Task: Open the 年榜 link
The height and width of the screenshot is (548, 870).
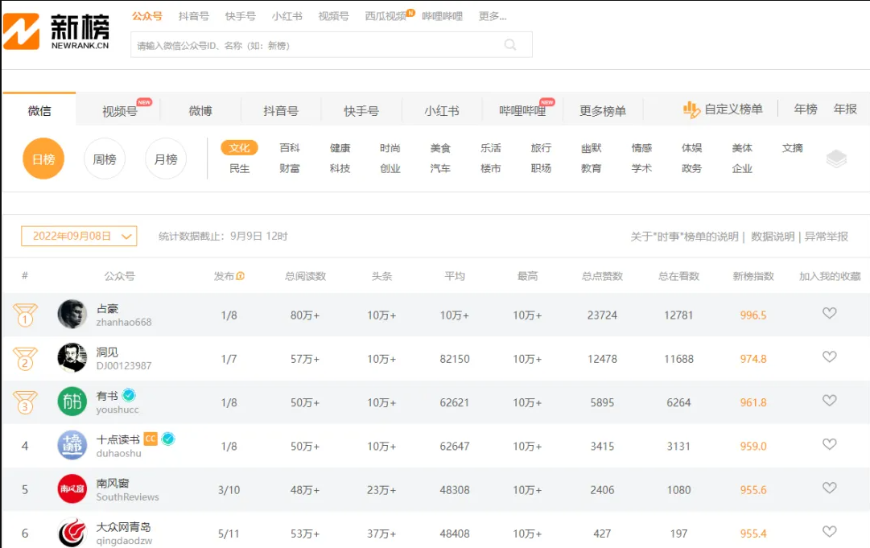Action: pos(806,109)
